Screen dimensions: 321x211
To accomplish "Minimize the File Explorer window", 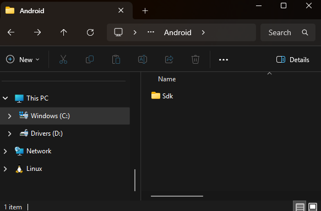I will pos(259,5).
